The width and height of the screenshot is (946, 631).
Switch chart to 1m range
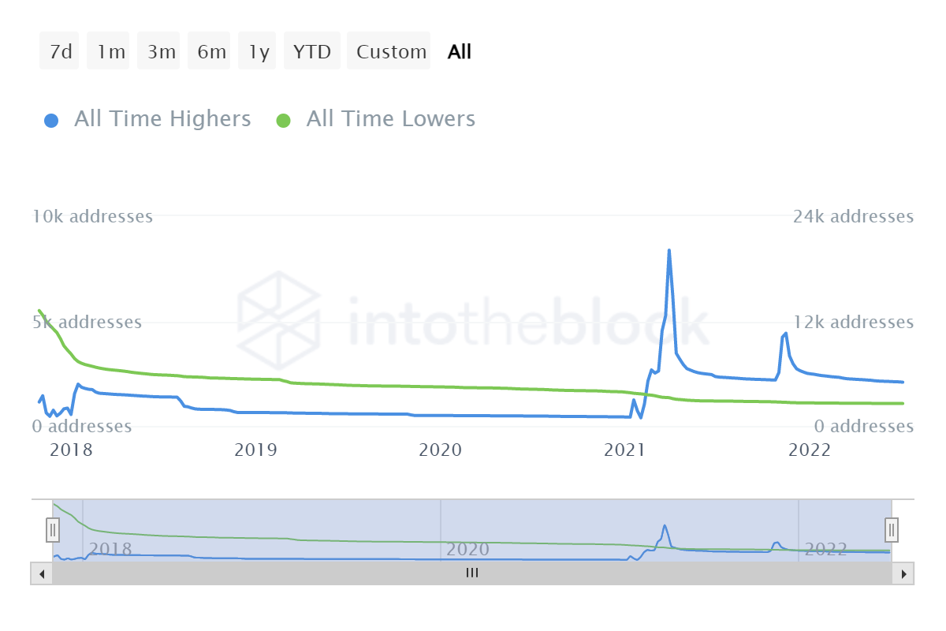coord(110,52)
